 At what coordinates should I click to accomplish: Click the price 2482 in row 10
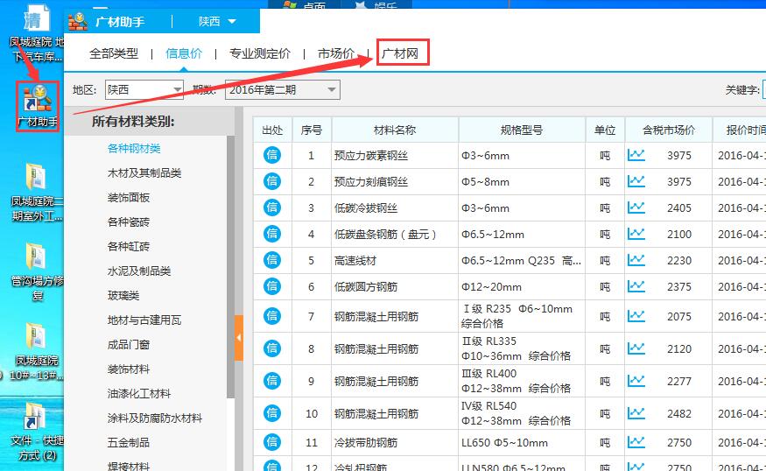pyautogui.click(x=679, y=413)
